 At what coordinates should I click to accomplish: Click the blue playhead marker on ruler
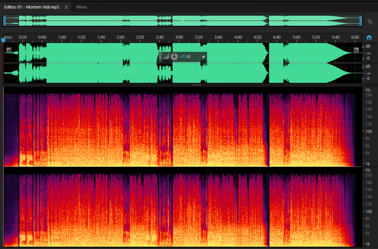[3, 40]
